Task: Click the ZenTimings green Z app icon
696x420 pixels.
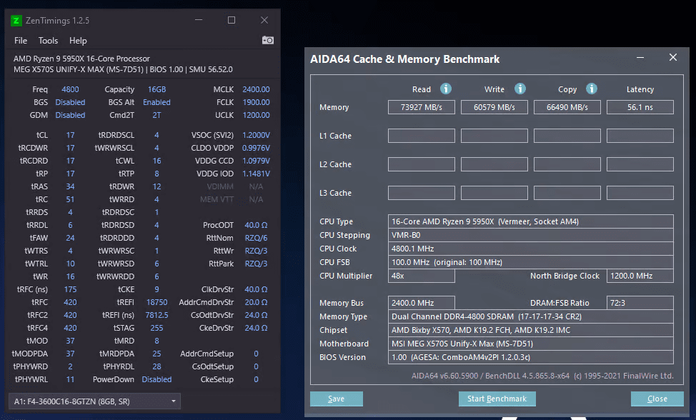Action: [x=16, y=21]
